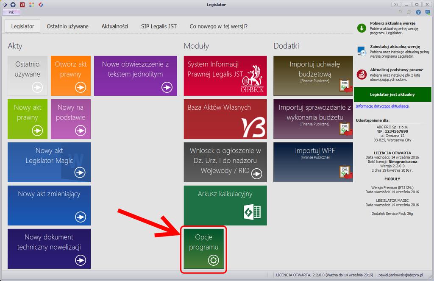Image resolution: width=434 pixels, height=281 pixels.
Task: Click arrow icon on Nowy akt zmieniający tile
Action: [x=81, y=217]
